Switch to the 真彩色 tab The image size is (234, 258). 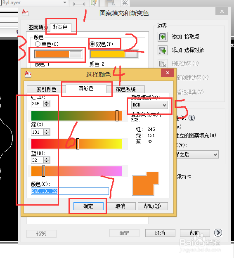click(x=86, y=89)
